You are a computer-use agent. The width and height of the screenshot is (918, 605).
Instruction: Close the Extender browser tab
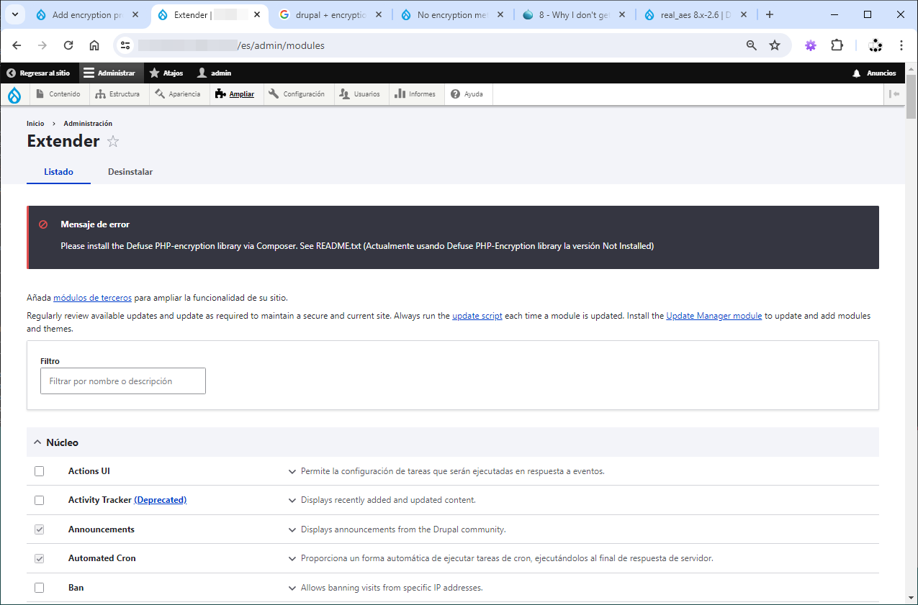pyautogui.click(x=257, y=14)
